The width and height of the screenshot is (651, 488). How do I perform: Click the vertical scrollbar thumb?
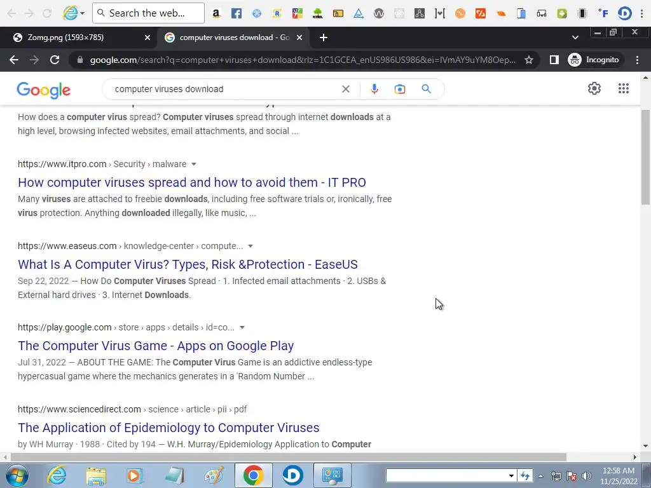(645, 157)
